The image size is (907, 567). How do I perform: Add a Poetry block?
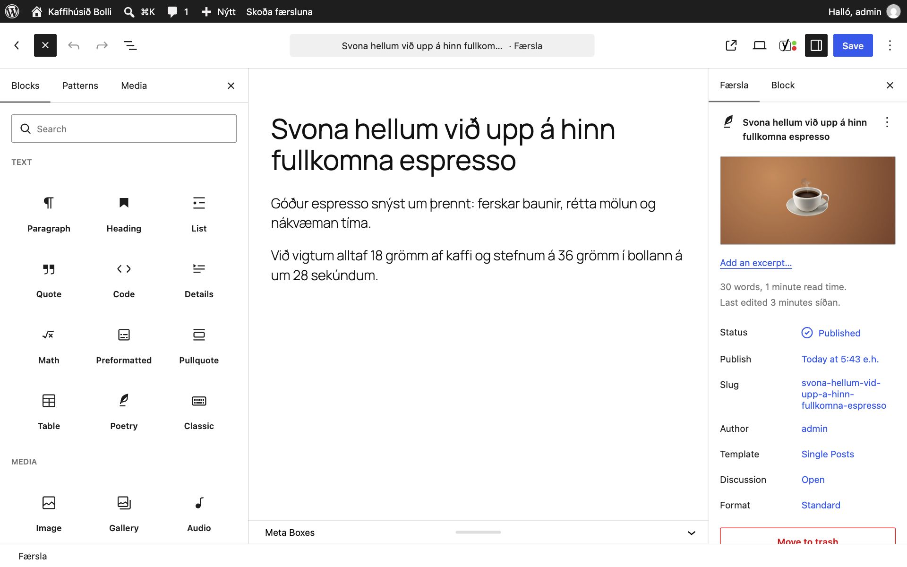pyautogui.click(x=124, y=412)
